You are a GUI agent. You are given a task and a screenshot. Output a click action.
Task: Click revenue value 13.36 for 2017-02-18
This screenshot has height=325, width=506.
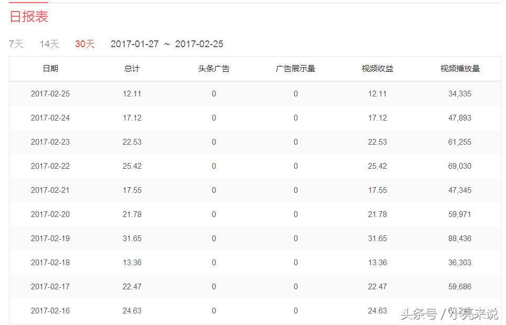pyautogui.click(x=378, y=262)
